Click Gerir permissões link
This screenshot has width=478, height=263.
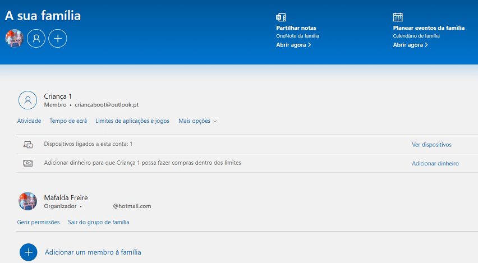[x=38, y=222]
